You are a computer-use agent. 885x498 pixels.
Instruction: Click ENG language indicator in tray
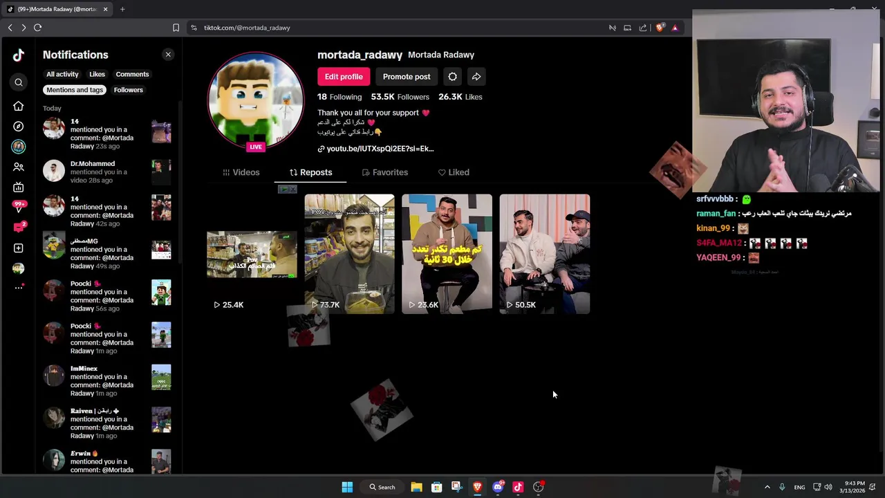[x=799, y=487]
